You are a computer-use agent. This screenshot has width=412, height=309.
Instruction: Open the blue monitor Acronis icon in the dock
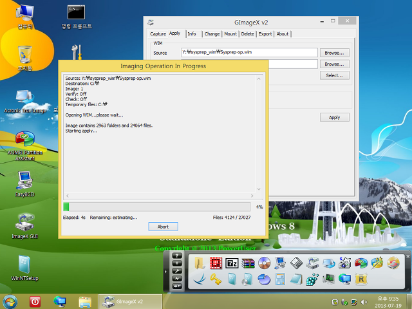click(329, 263)
